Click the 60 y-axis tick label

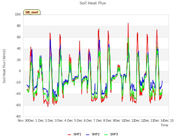pyautogui.click(x=19, y=37)
